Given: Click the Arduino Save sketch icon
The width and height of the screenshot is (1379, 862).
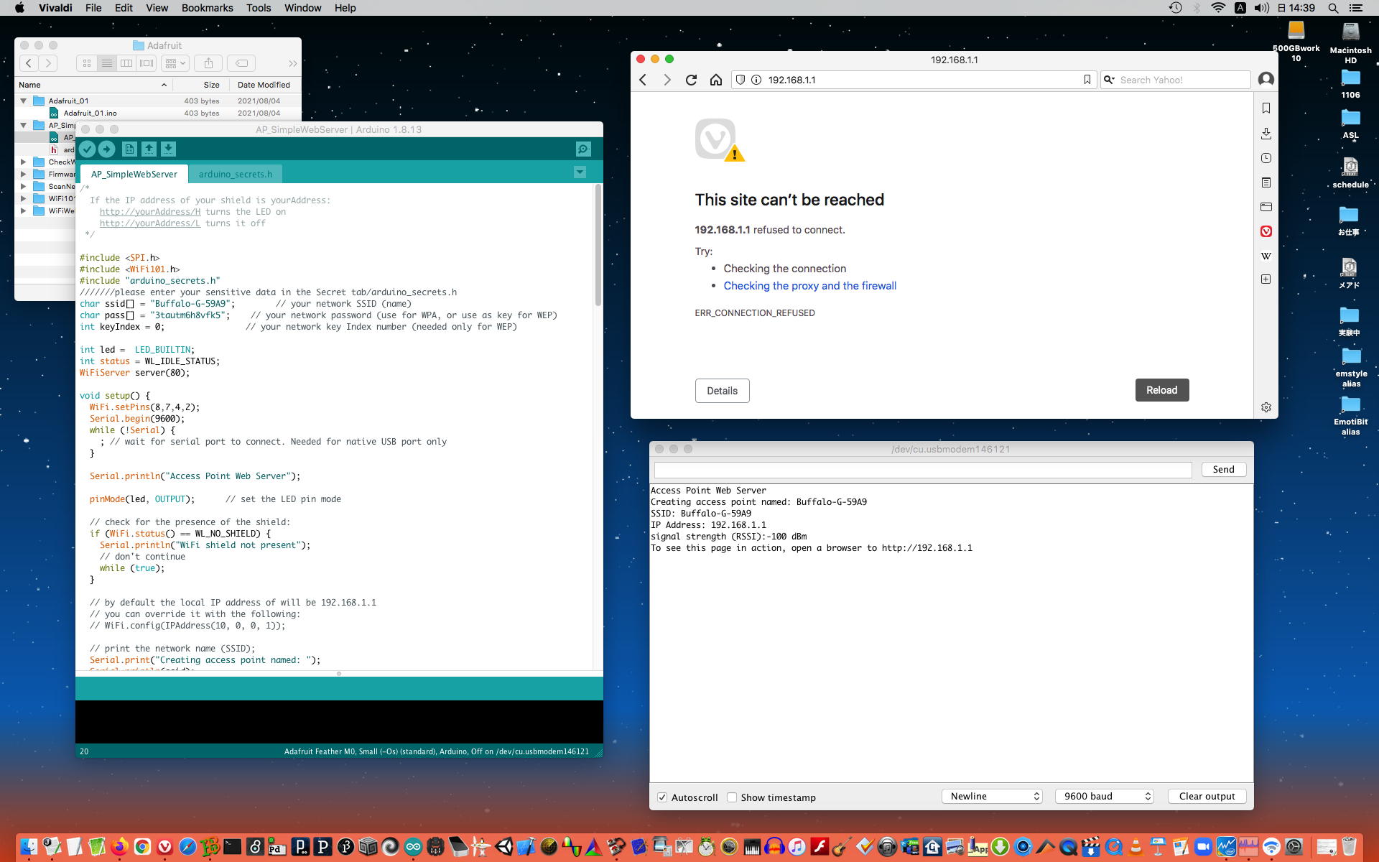Looking at the screenshot, I should pos(168,149).
